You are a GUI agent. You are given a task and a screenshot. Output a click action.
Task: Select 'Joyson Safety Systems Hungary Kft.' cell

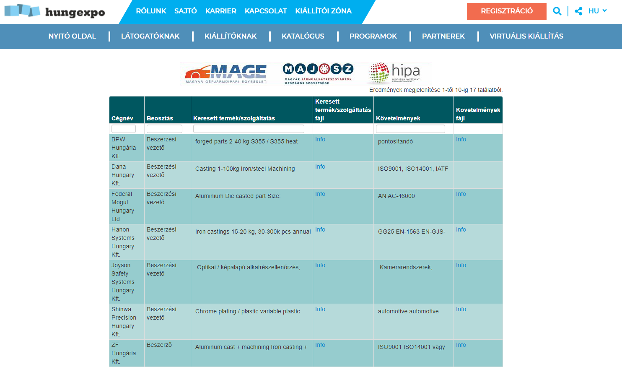127,282
